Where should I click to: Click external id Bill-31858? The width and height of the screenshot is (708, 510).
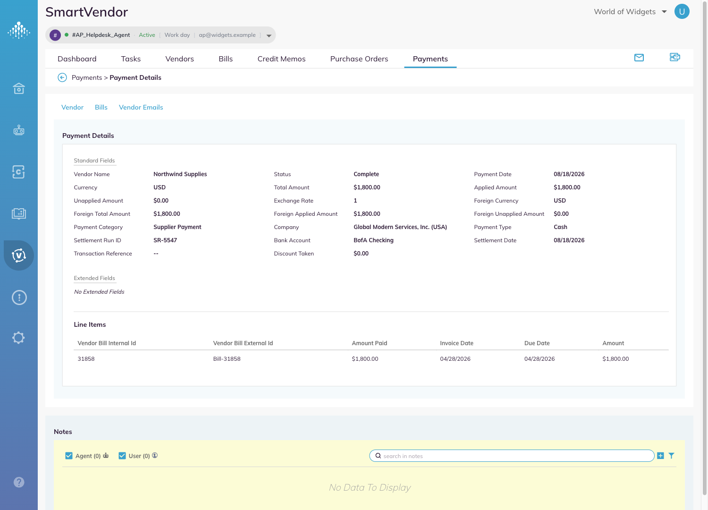pyautogui.click(x=227, y=359)
